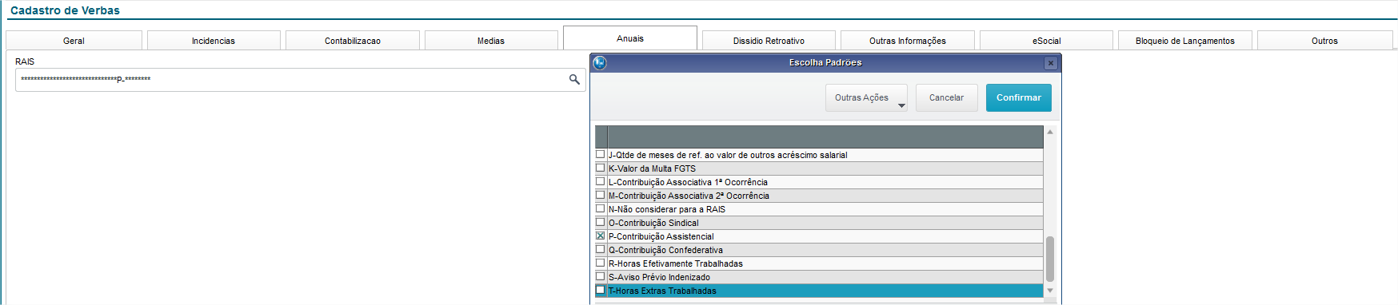Click inside the RAIS input field
Viewport: 1398px width, 305px height.
(x=292, y=79)
